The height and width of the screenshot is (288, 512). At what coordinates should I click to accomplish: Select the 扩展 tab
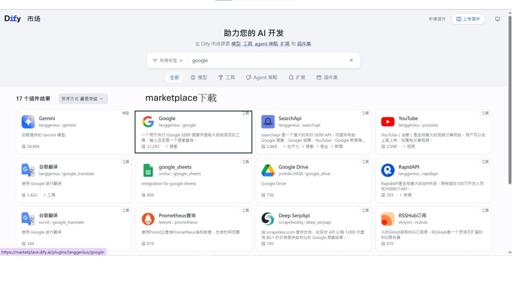tap(297, 77)
